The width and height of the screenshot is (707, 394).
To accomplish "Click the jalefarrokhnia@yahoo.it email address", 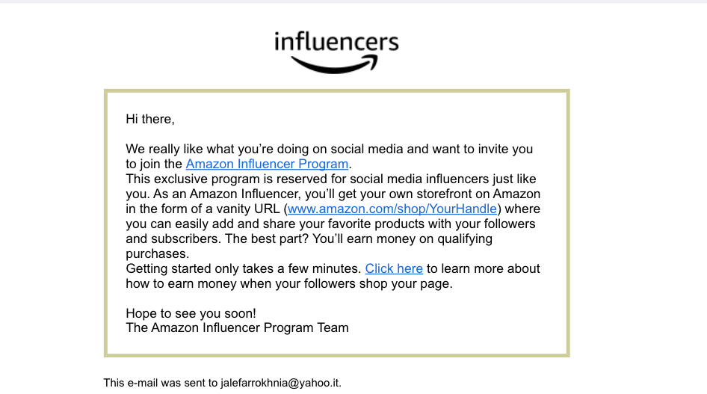I will click(x=280, y=383).
